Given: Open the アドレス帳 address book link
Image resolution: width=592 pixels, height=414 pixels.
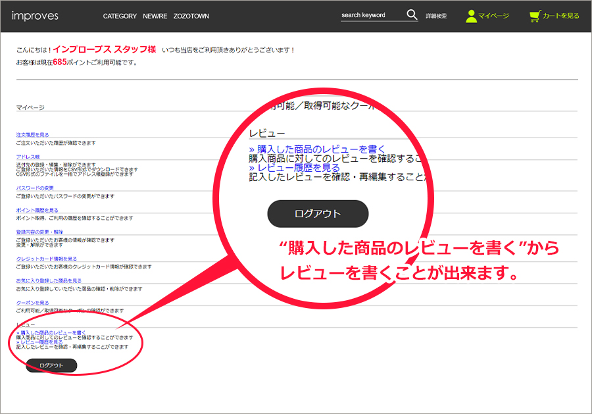Looking at the screenshot, I should (28, 157).
